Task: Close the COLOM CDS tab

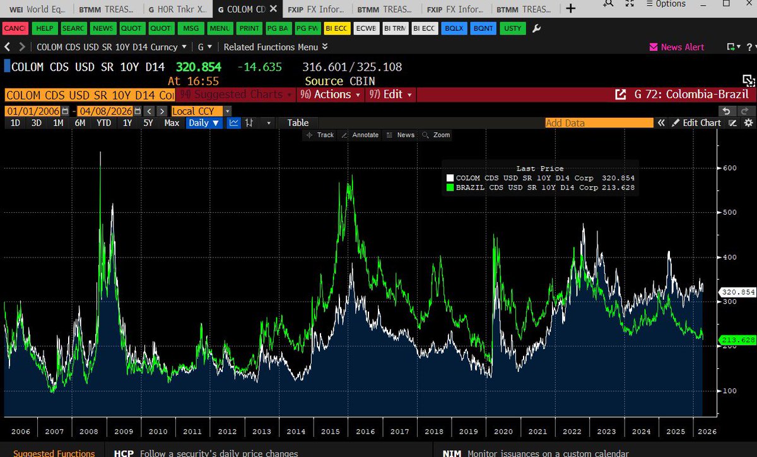Action: coord(273,9)
